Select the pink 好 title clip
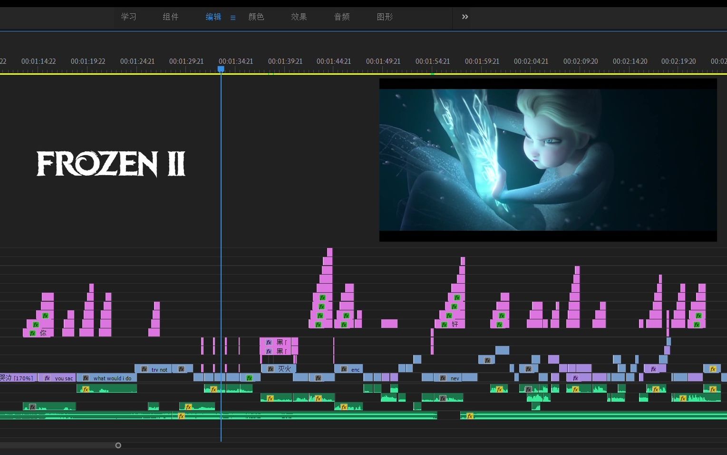The width and height of the screenshot is (727, 455). pyautogui.click(x=450, y=324)
